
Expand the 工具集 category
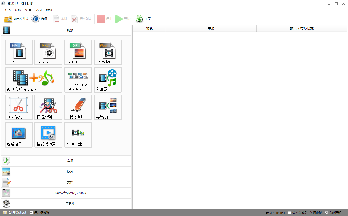[66, 204]
